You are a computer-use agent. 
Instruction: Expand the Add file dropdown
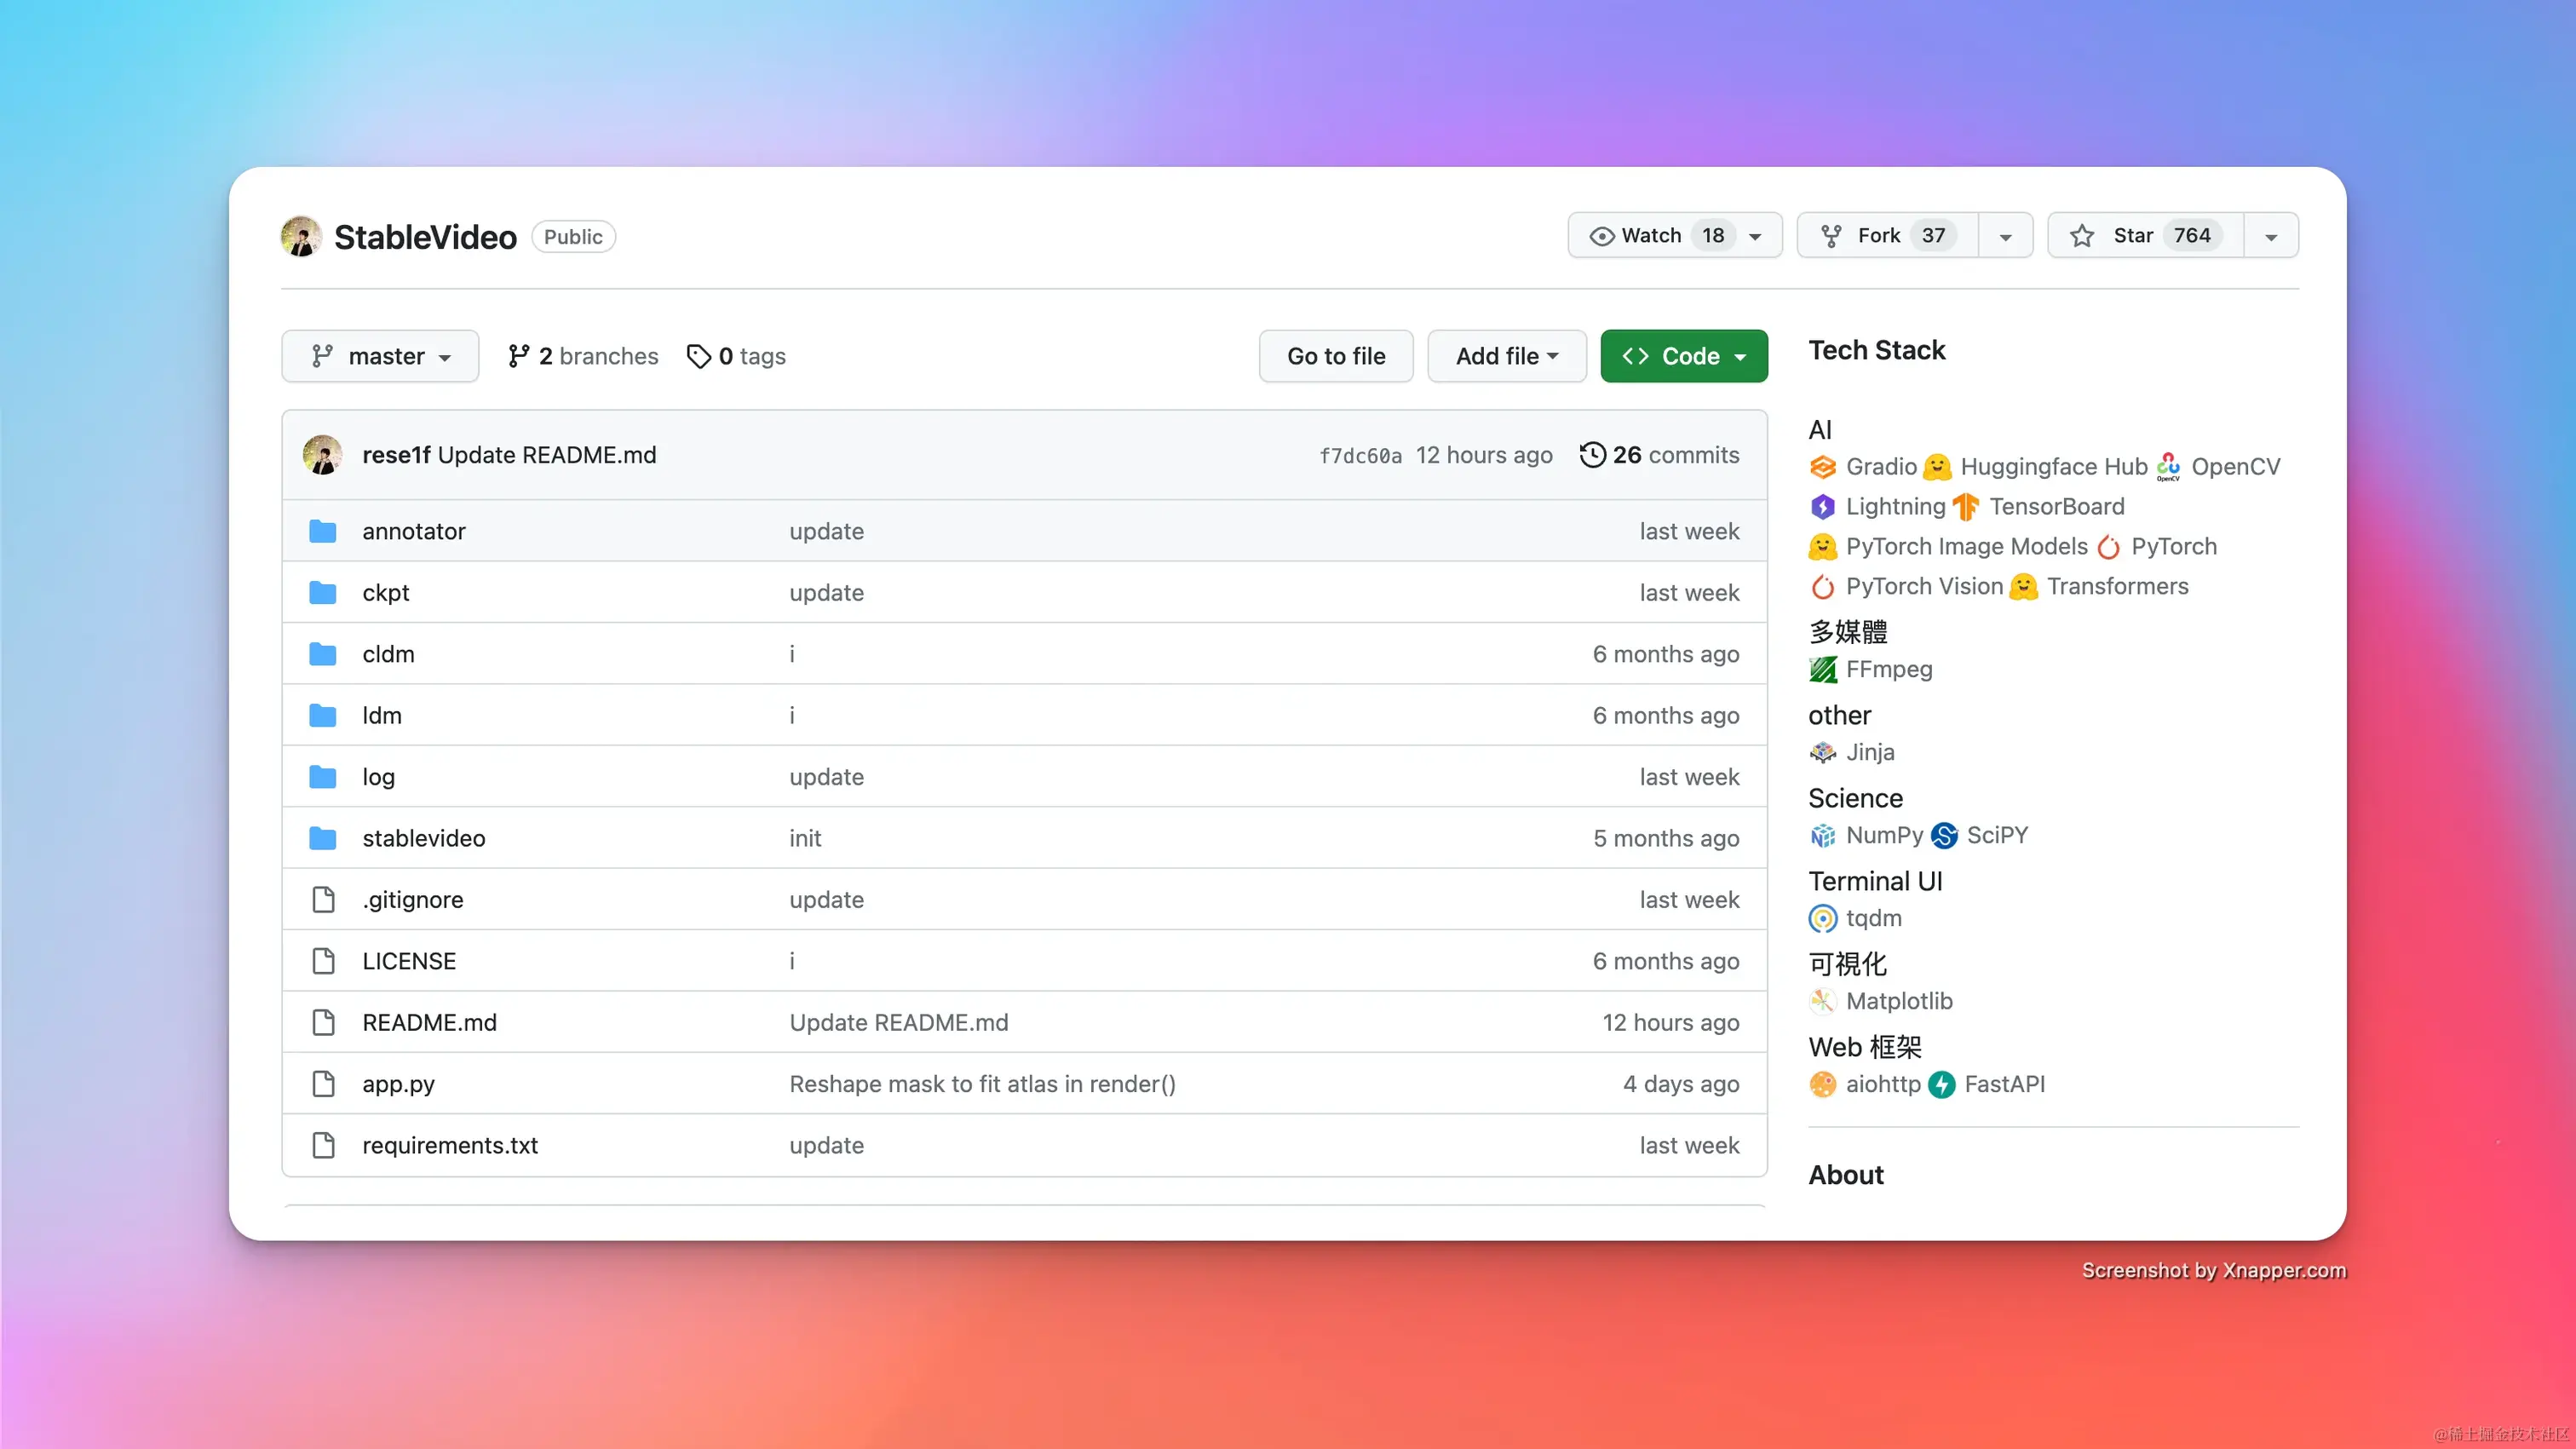click(1506, 356)
